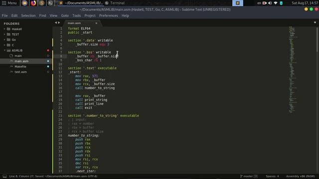Open the master git branch indicator
The height and width of the screenshot is (179, 319).
tap(249, 176)
